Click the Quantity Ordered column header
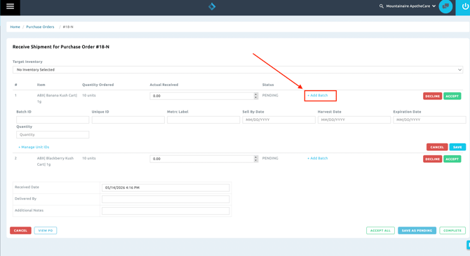 pyautogui.click(x=98, y=85)
